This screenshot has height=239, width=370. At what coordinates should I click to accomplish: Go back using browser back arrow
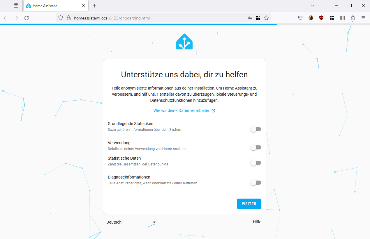pos(6,18)
